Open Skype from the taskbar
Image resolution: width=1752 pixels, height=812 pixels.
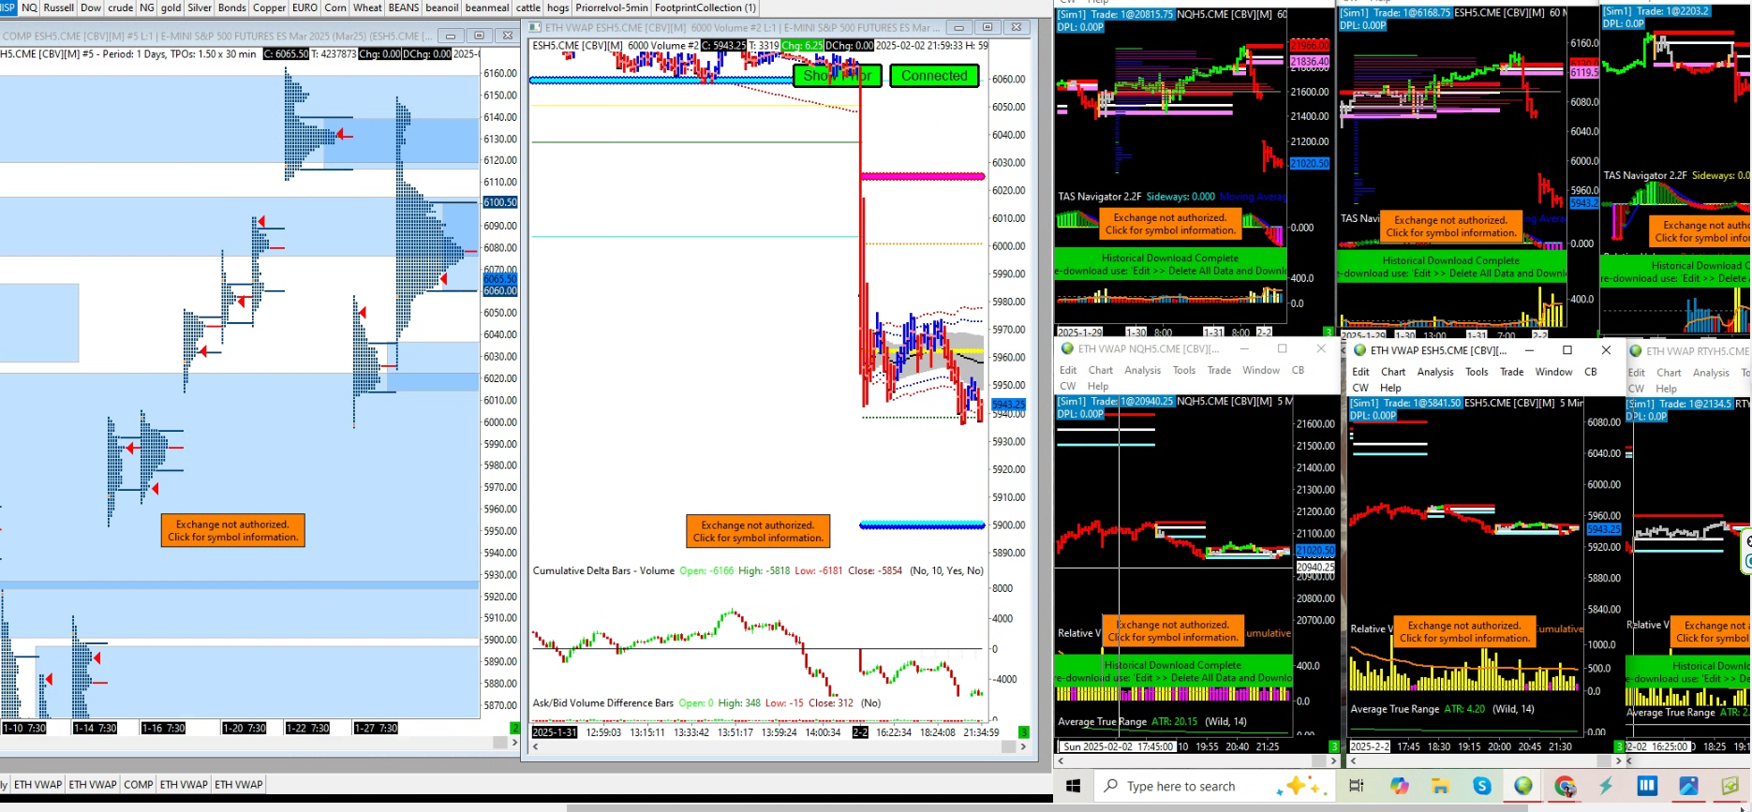pyautogui.click(x=1481, y=786)
